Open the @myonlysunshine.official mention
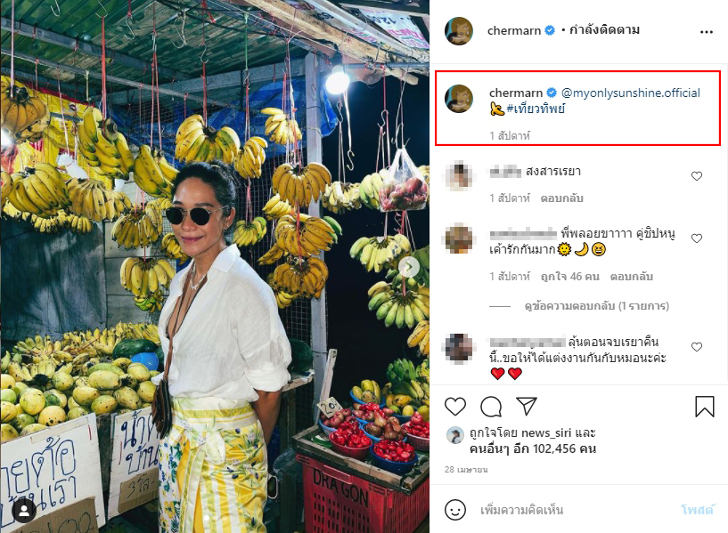Image resolution: width=728 pixels, height=533 pixels. tap(631, 93)
